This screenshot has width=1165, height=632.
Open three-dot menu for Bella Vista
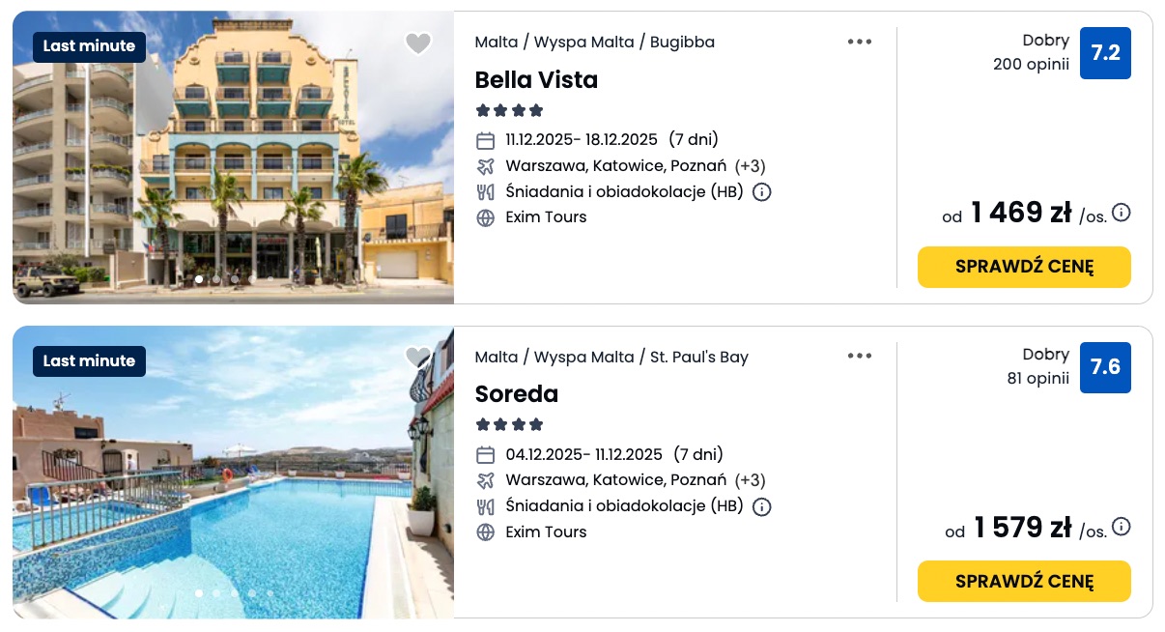pyautogui.click(x=860, y=42)
